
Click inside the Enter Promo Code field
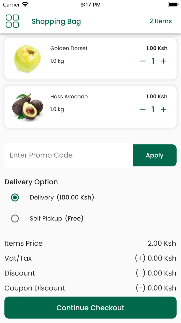tap(67, 155)
